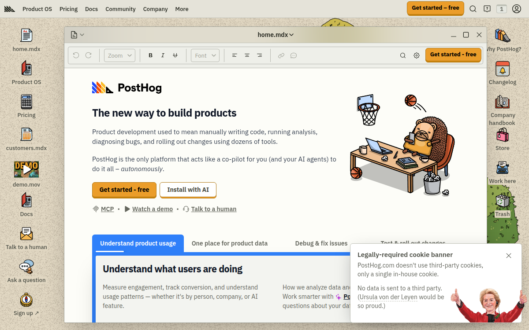Open the home.mdx desktop icon
529x330 pixels.
(x=26, y=40)
